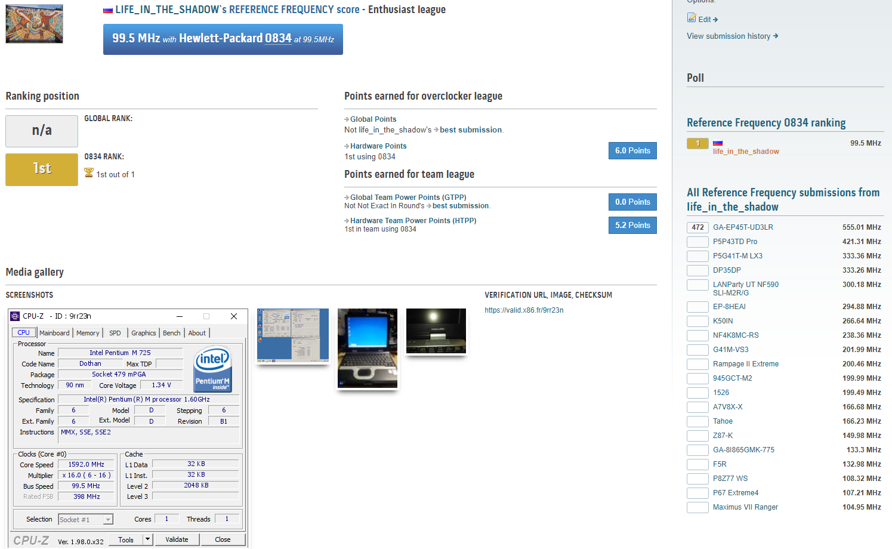Viewport: 892px width, 549px height.
Task: Open the LANParty UT NF590 SLI-M2R/G submission
Action: click(x=746, y=289)
